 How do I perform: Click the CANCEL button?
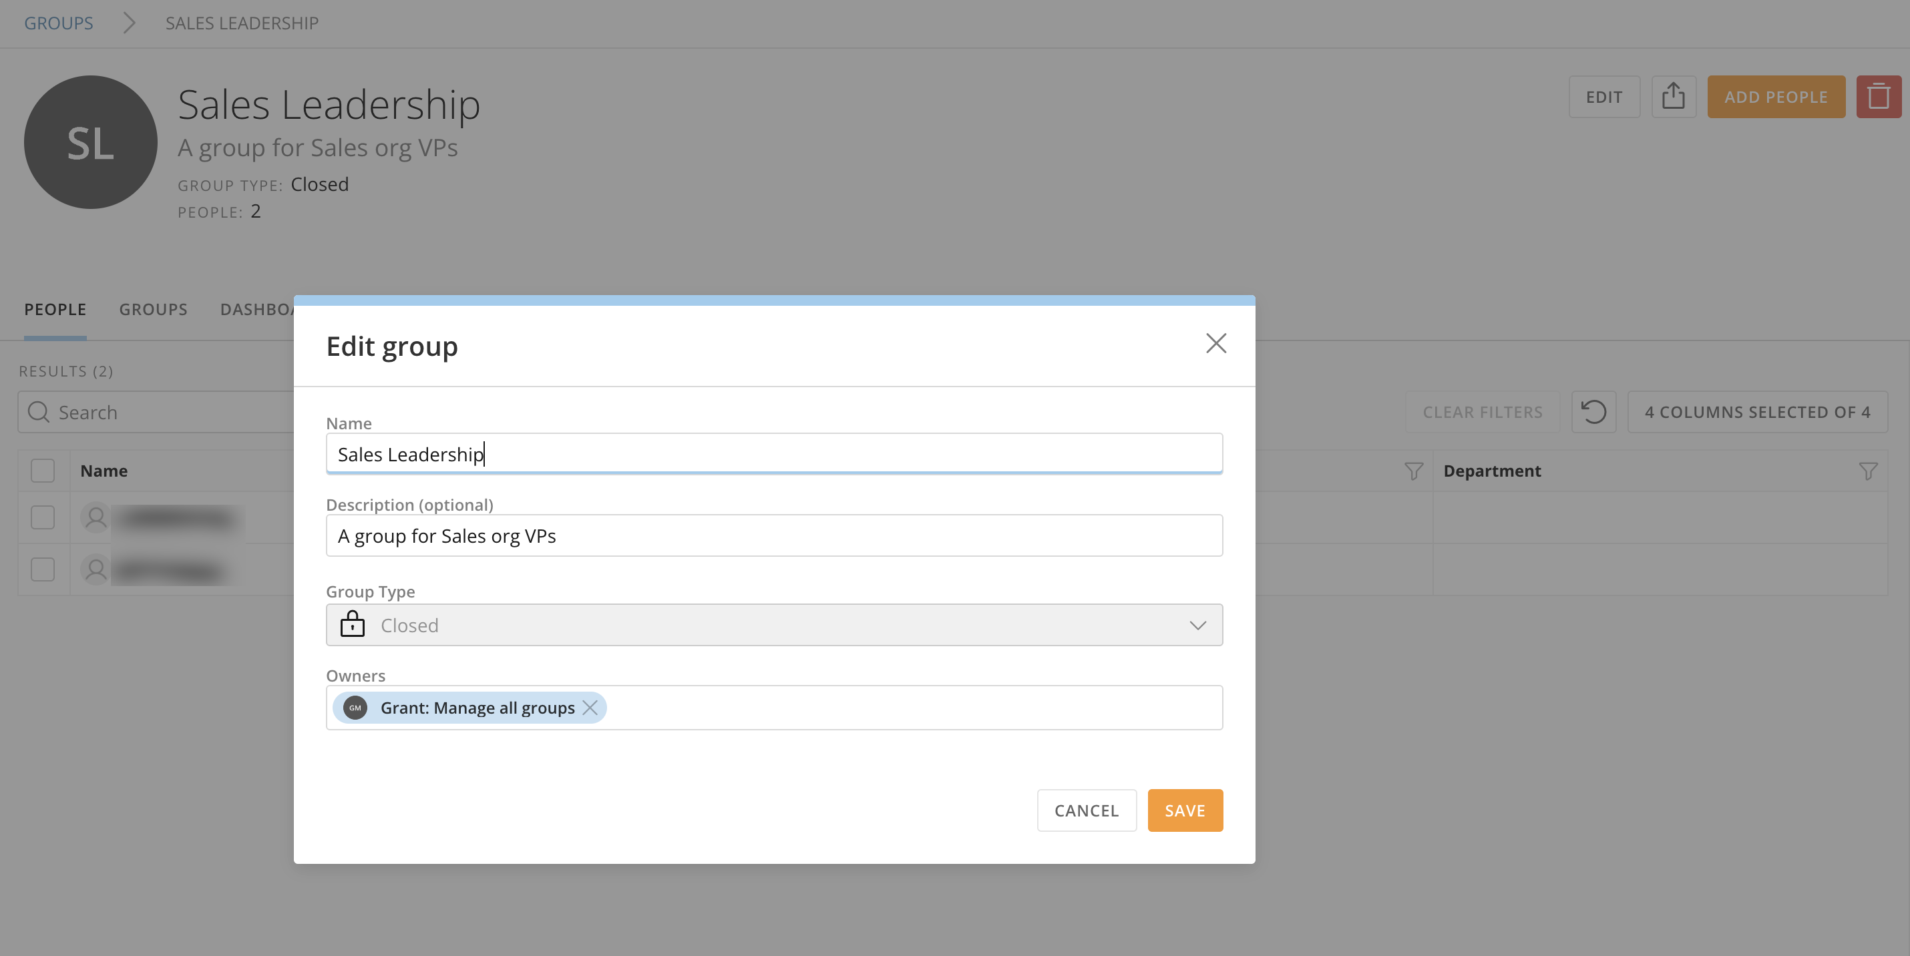[1087, 810]
